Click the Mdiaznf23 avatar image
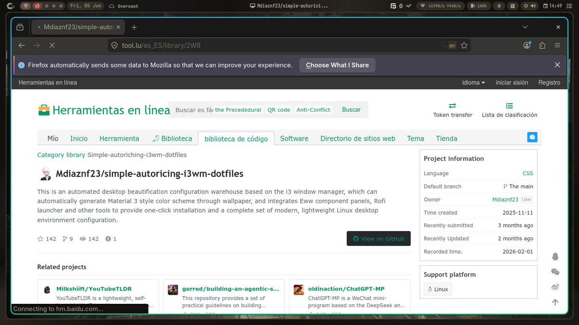This screenshot has width=579, height=325. pyautogui.click(x=45, y=174)
